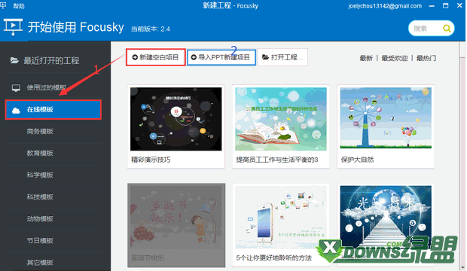The height and width of the screenshot is (271, 467).
Task: Open the 光速技术 stairway template thumbnail
Action: point(386,218)
